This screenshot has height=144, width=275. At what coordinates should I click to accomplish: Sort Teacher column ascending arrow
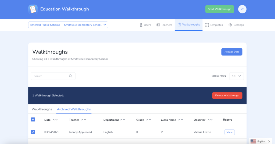(82, 120)
